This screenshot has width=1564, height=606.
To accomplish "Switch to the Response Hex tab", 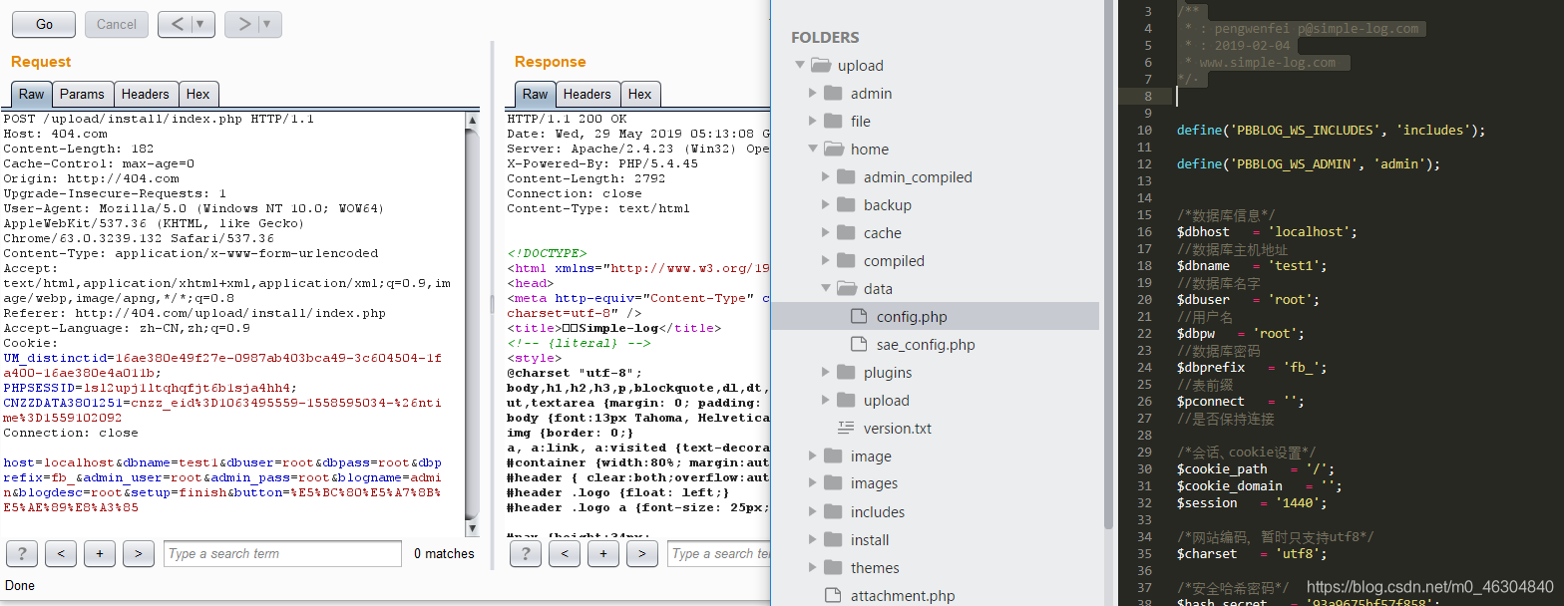I will click(640, 94).
